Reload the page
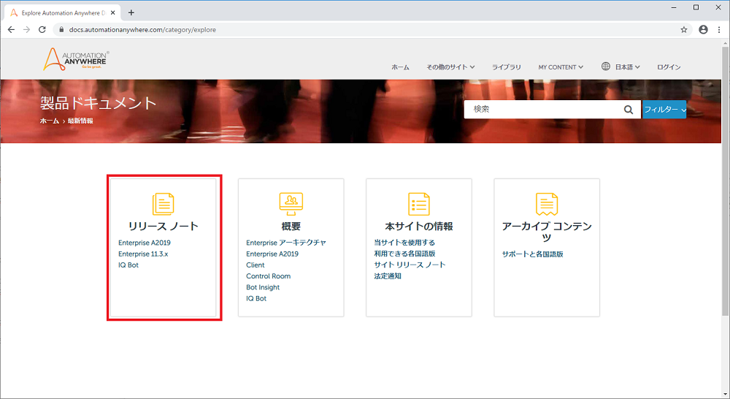Viewport: 730px width, 399px height. (42, 30)
